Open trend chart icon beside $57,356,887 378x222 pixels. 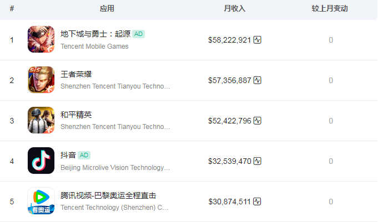tap(258, 80)
